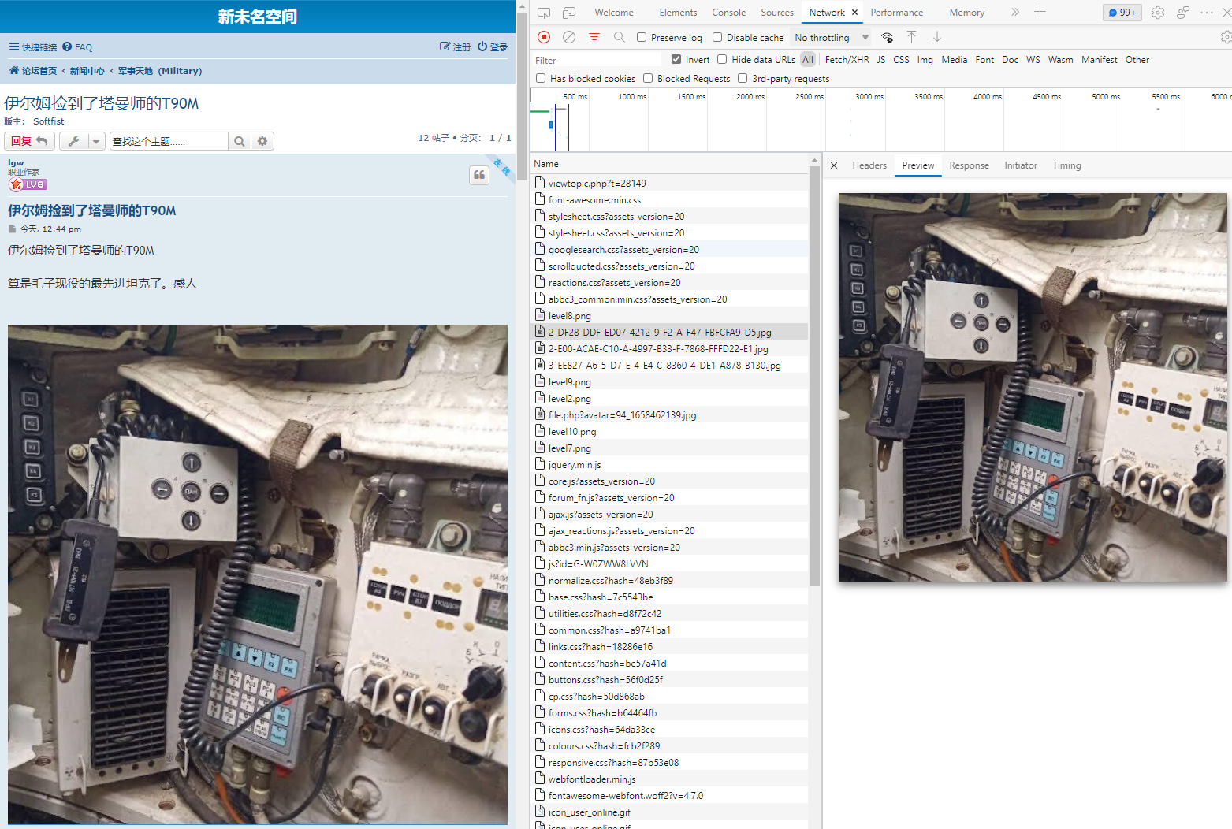Click the quote post icon
This screenshot has width=1232, height=829.
479,175
